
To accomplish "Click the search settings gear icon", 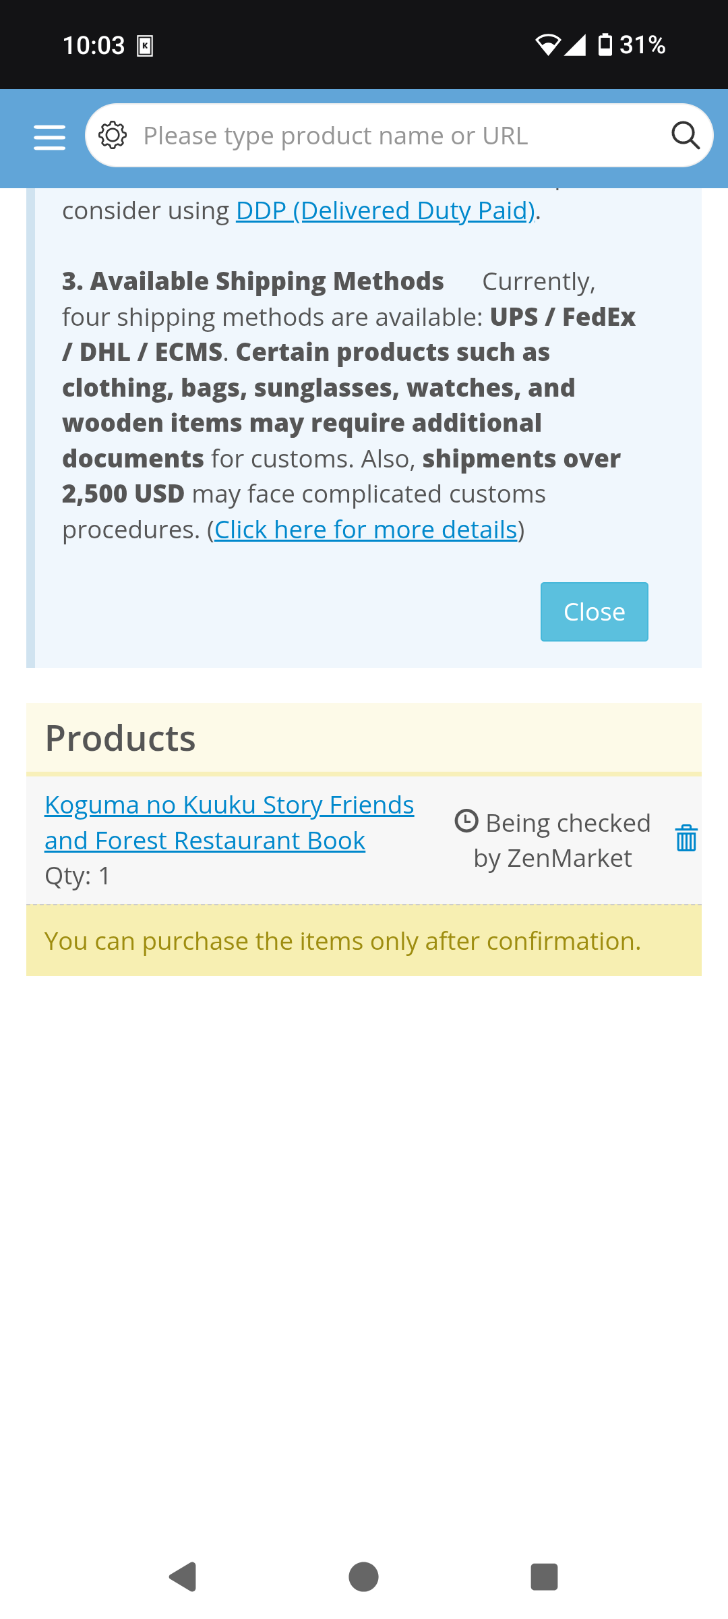I will pyautogui.click(x=113, y=136).
